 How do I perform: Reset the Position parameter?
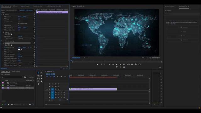pyautogui.click(x=35, y=17)
